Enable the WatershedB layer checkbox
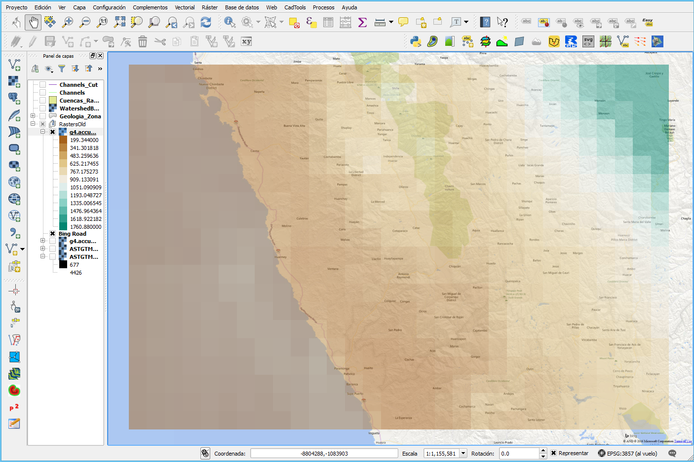Viewport: 694px width, 462px height. point(43,108)
